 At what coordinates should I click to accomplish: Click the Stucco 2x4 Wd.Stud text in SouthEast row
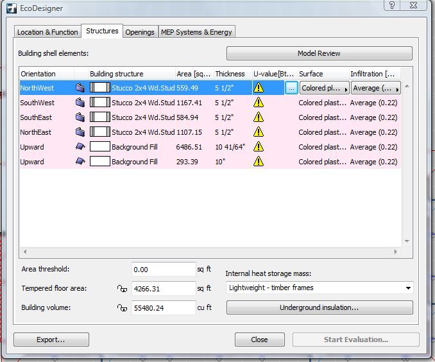tap(143, 117)
